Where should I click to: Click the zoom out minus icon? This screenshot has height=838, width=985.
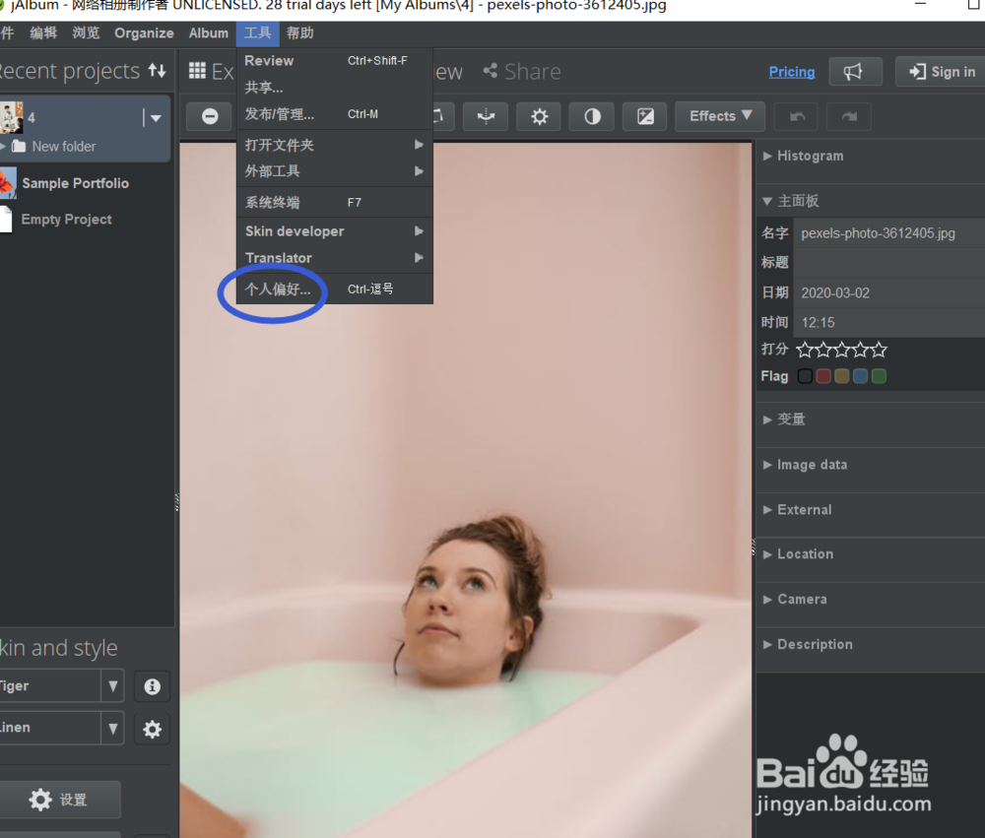coord(209,116)
